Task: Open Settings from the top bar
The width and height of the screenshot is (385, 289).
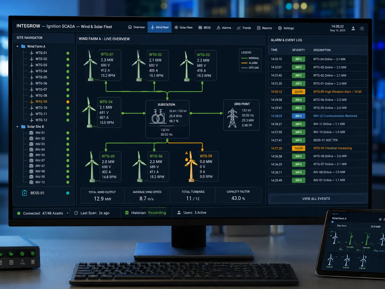Action: click(x=286, y=28)
